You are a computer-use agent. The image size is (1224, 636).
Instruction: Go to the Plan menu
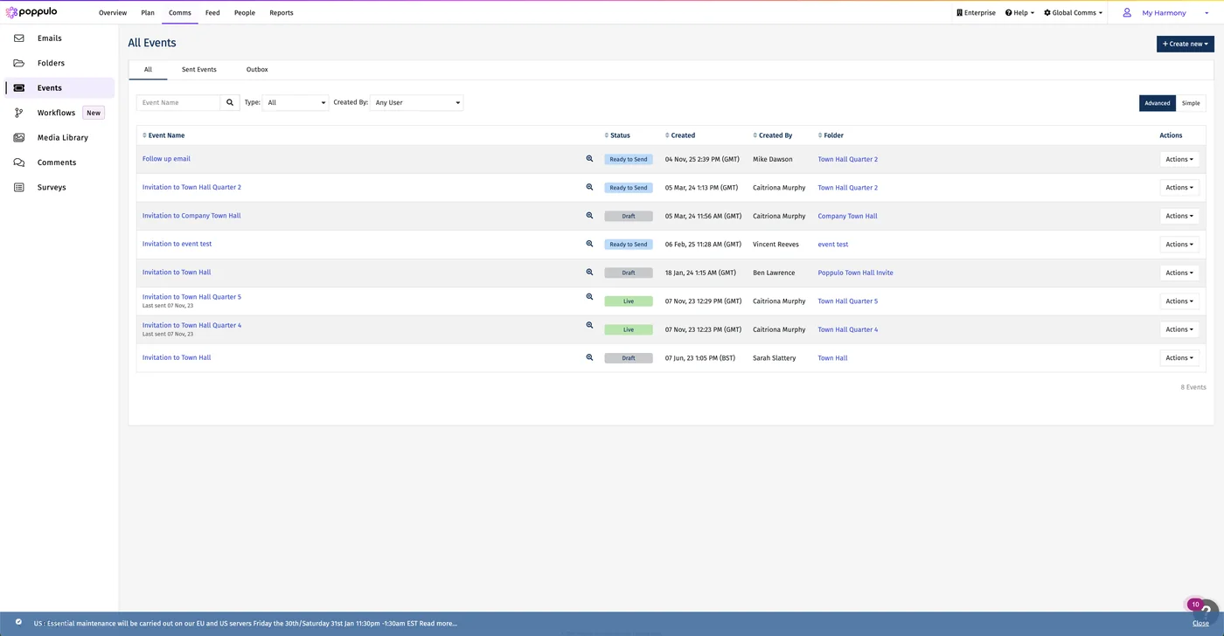(148, 13)
